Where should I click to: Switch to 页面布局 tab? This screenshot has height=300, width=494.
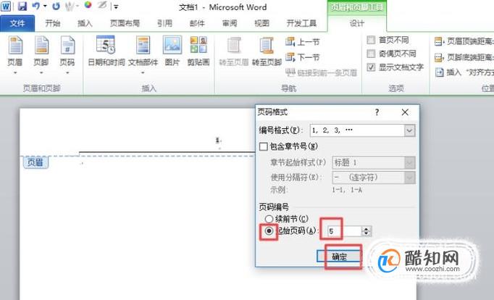(x=125, y=23)
